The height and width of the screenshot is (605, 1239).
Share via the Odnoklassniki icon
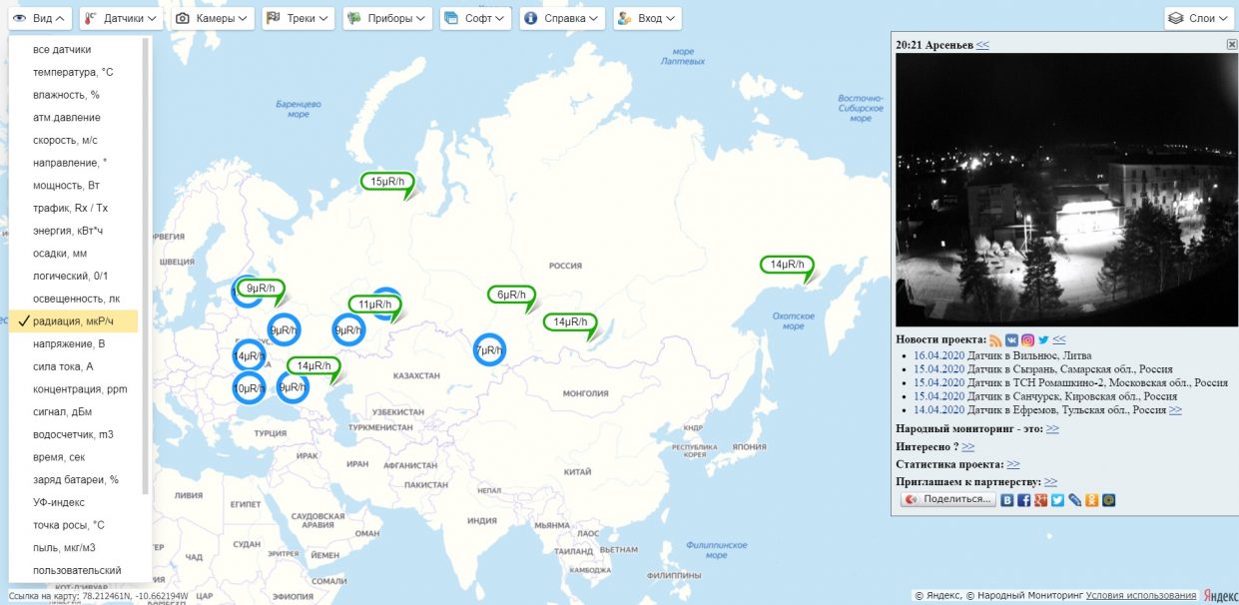tap(1092, 500)
